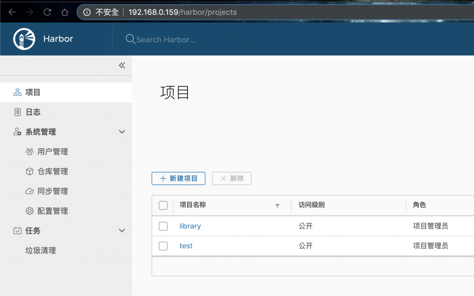This screenshot has height=296, width=474.
Task: Sort by 项目名称 column header
Action: coord(193,205)
